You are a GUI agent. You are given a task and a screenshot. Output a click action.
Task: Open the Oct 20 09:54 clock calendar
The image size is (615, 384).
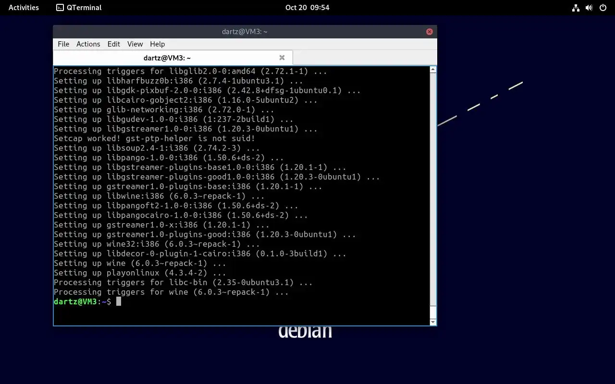307,7
